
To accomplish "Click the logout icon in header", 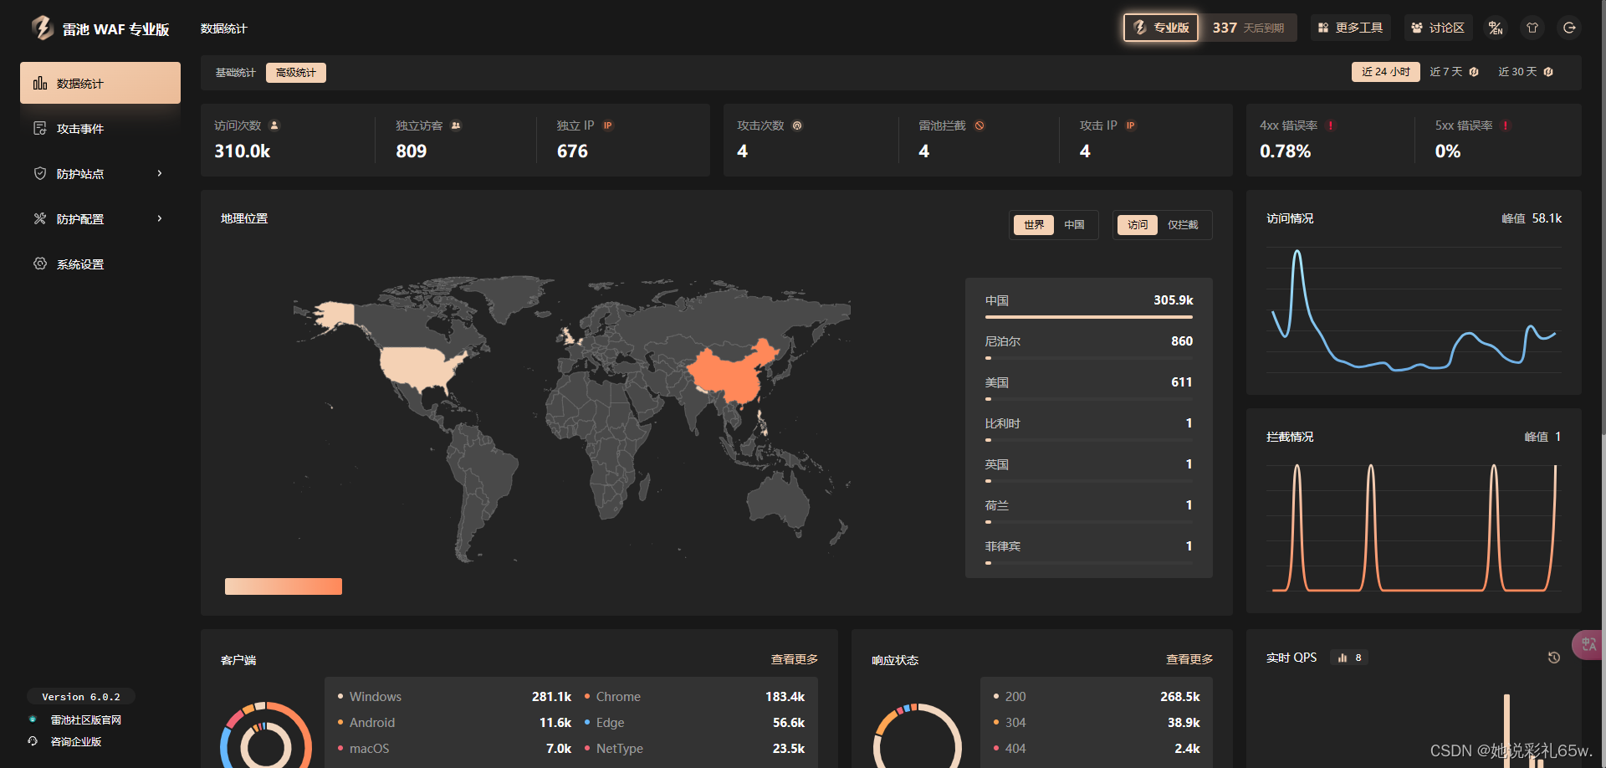I will pos(1569,28).
